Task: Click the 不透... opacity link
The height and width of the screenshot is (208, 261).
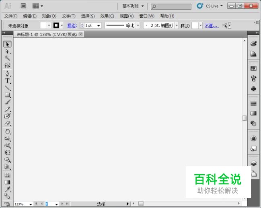Action: pos(212,26)
